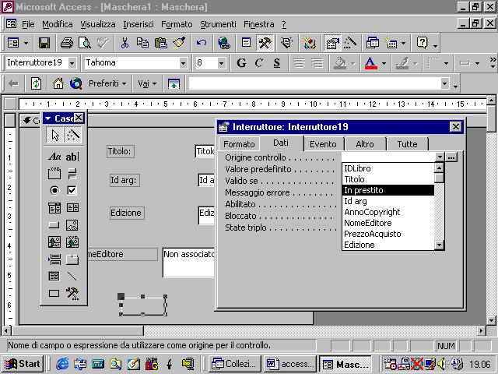The image size is (498, 374).
Task: Open the web address bar dropdown arrow
Action: point(444,83)
